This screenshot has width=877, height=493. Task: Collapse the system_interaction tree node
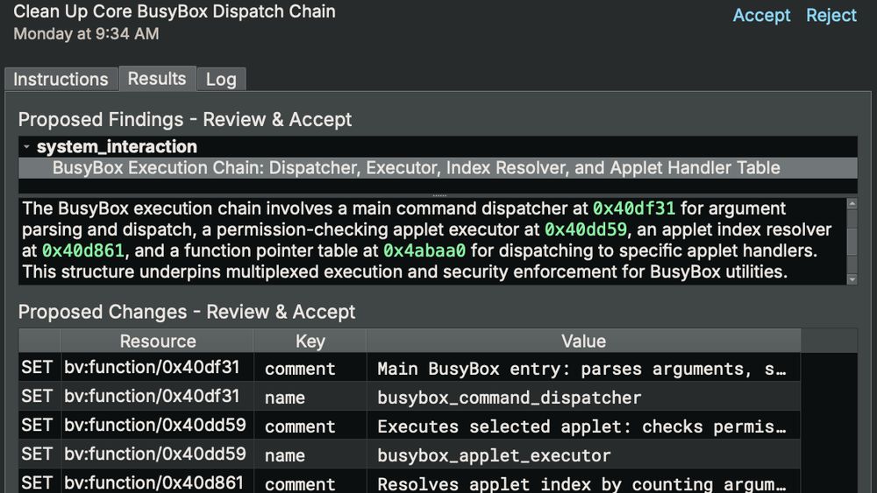pos(26,147)
